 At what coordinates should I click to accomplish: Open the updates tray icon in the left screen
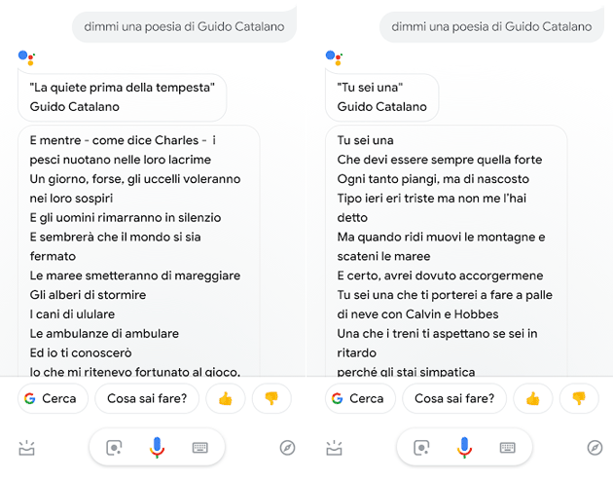[x=26, y=448]
